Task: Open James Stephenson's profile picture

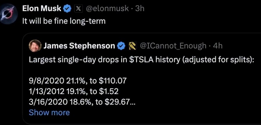Action: click(35, 46)
